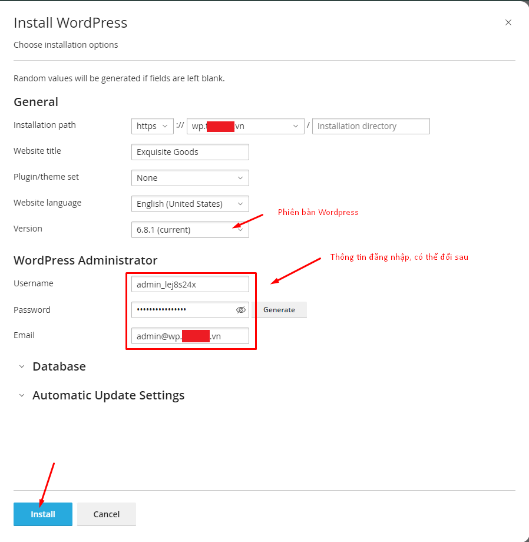
Task: Open the https protocol dropdown
Action: tap(153, 126)
